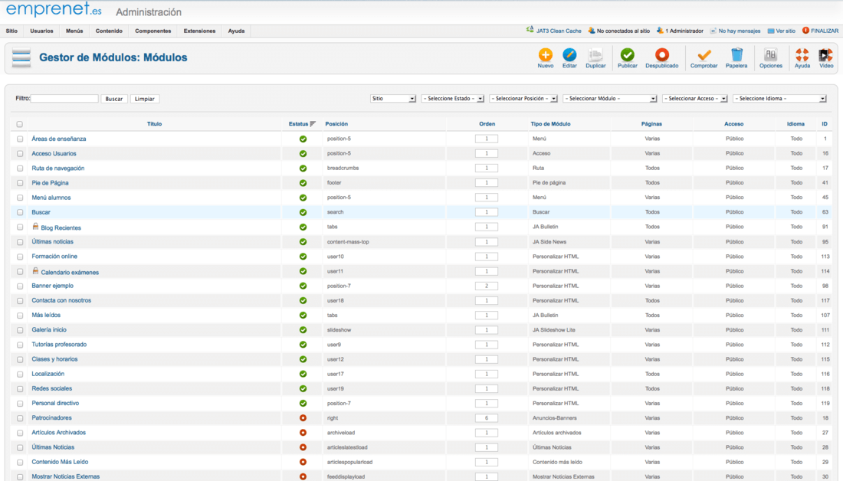
Task: Open the Usuarios menu
Action: coord(41,31)
